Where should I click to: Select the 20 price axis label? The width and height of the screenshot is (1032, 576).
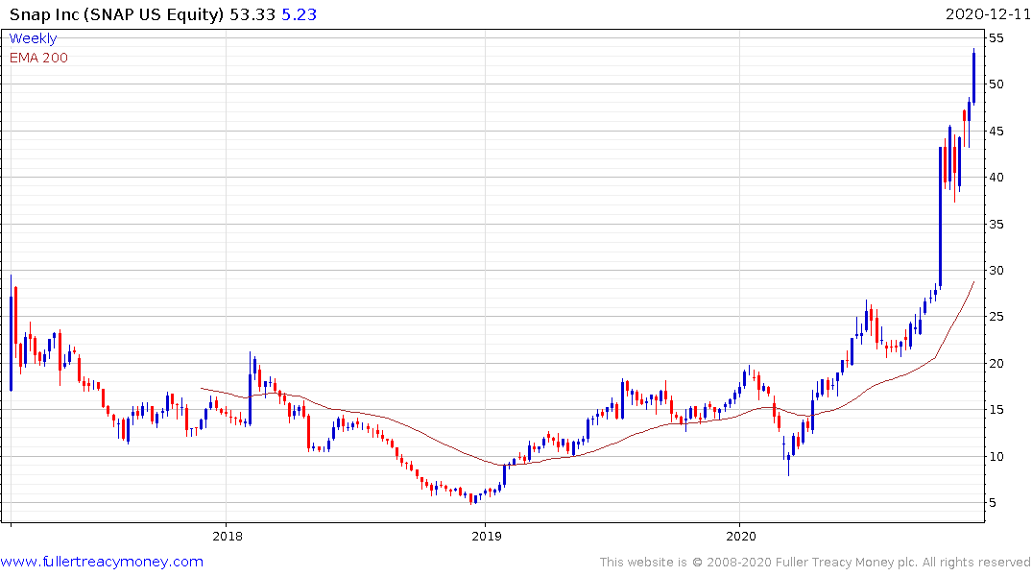pos(996,364)
